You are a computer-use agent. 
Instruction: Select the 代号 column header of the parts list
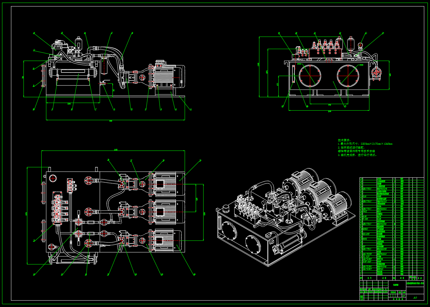point(369,278)
